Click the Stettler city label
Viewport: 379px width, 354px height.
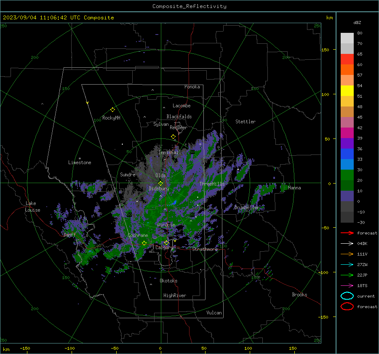tap(246, 122)
